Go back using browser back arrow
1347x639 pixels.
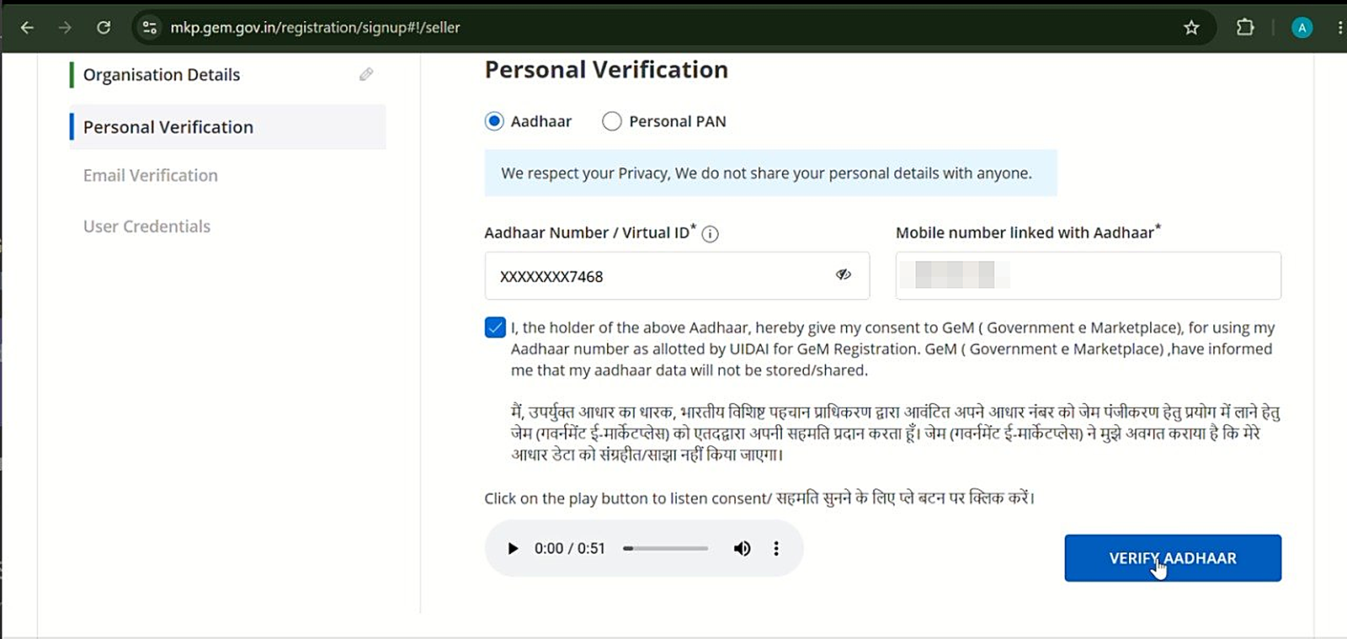27,28
